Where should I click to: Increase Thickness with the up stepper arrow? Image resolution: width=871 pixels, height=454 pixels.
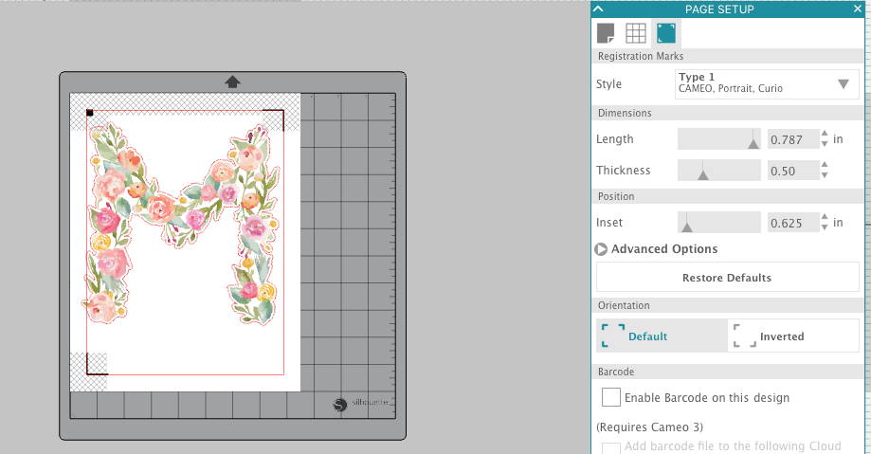(x=825, y=165)
